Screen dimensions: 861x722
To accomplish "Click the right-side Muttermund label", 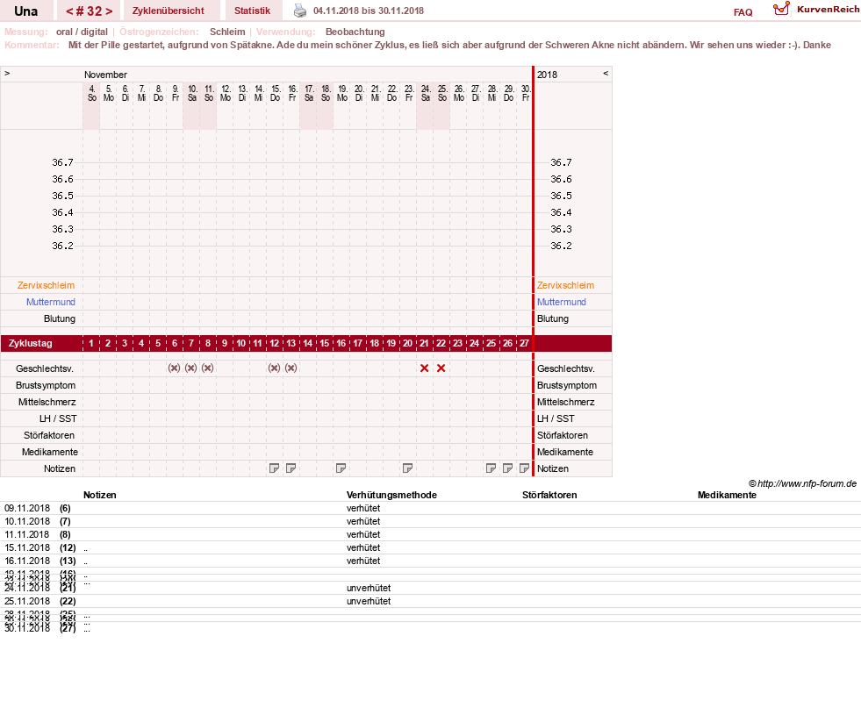I will tap(562, 302).
